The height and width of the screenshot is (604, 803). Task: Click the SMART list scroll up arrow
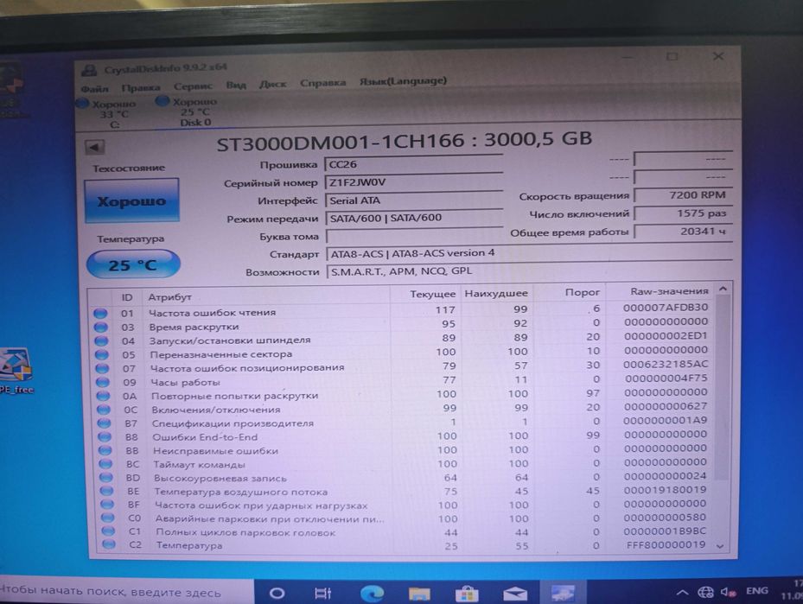click(x=723, y=289)
